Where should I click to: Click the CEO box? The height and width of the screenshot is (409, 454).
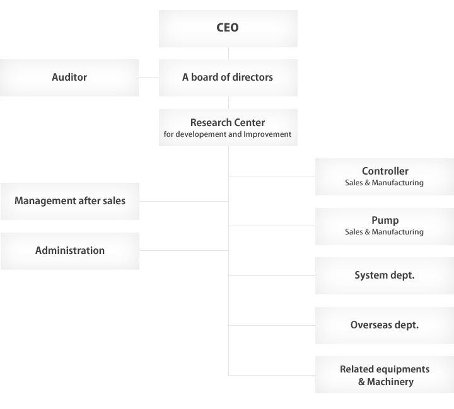point(228,28)
